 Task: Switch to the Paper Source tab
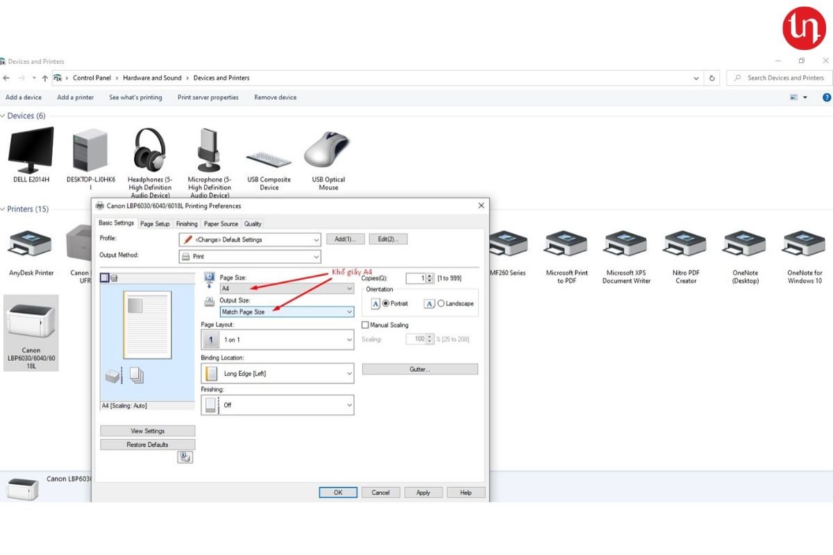coord(221,224)
